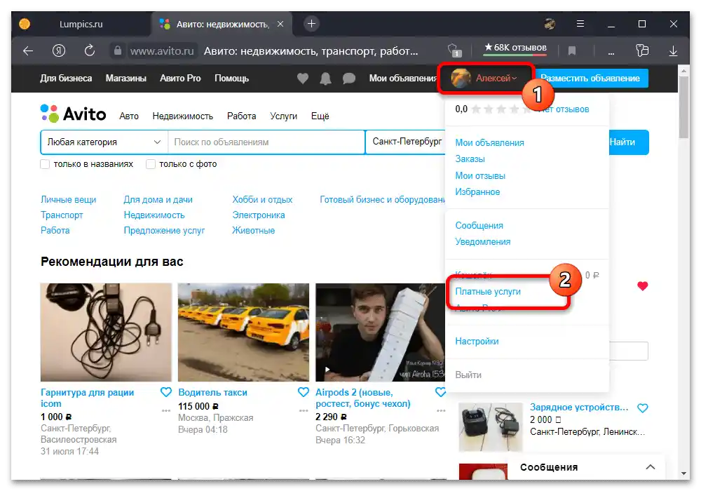
Task: Add Водитель такси listing to favorites
Action: pyautogui.click(x=303, y=392)
